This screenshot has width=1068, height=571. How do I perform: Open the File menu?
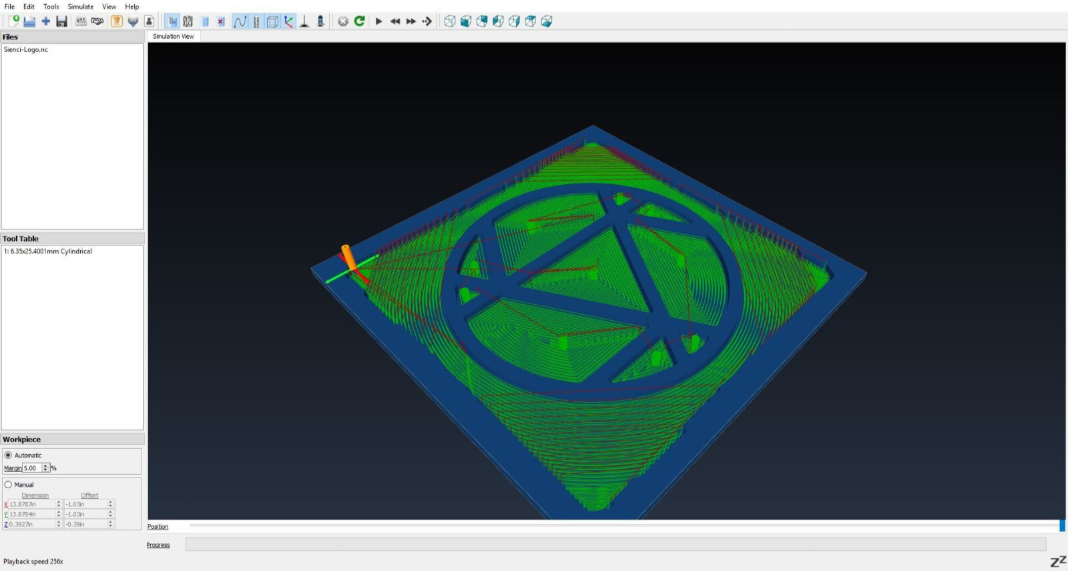9,7
